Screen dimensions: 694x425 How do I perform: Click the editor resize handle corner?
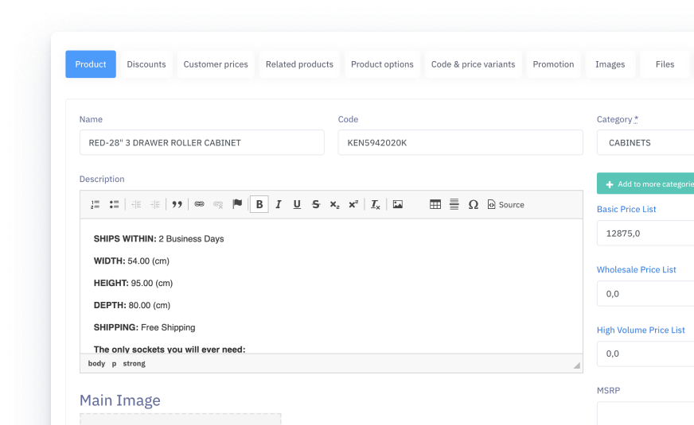[577, 365]
